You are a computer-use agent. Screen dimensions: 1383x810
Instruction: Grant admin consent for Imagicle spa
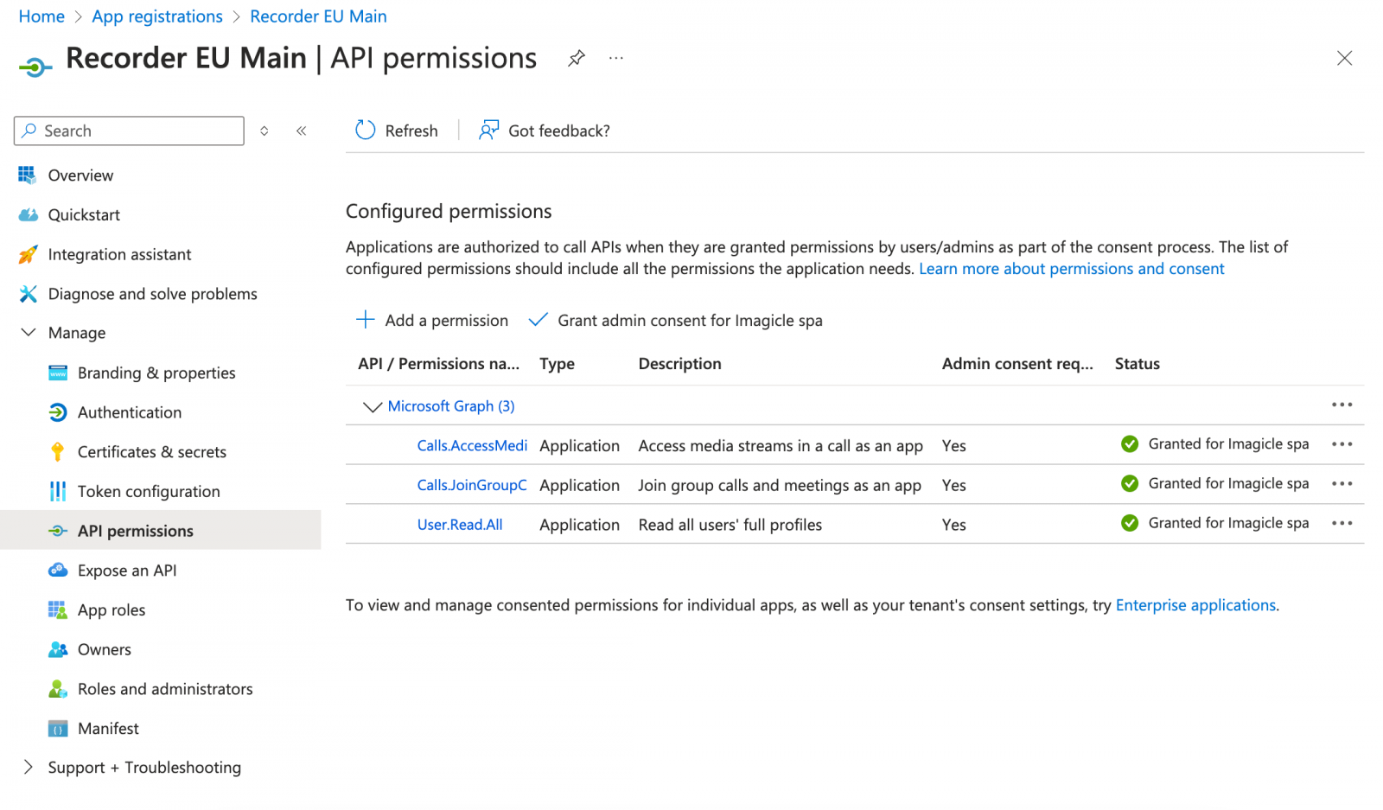[676, 320]
